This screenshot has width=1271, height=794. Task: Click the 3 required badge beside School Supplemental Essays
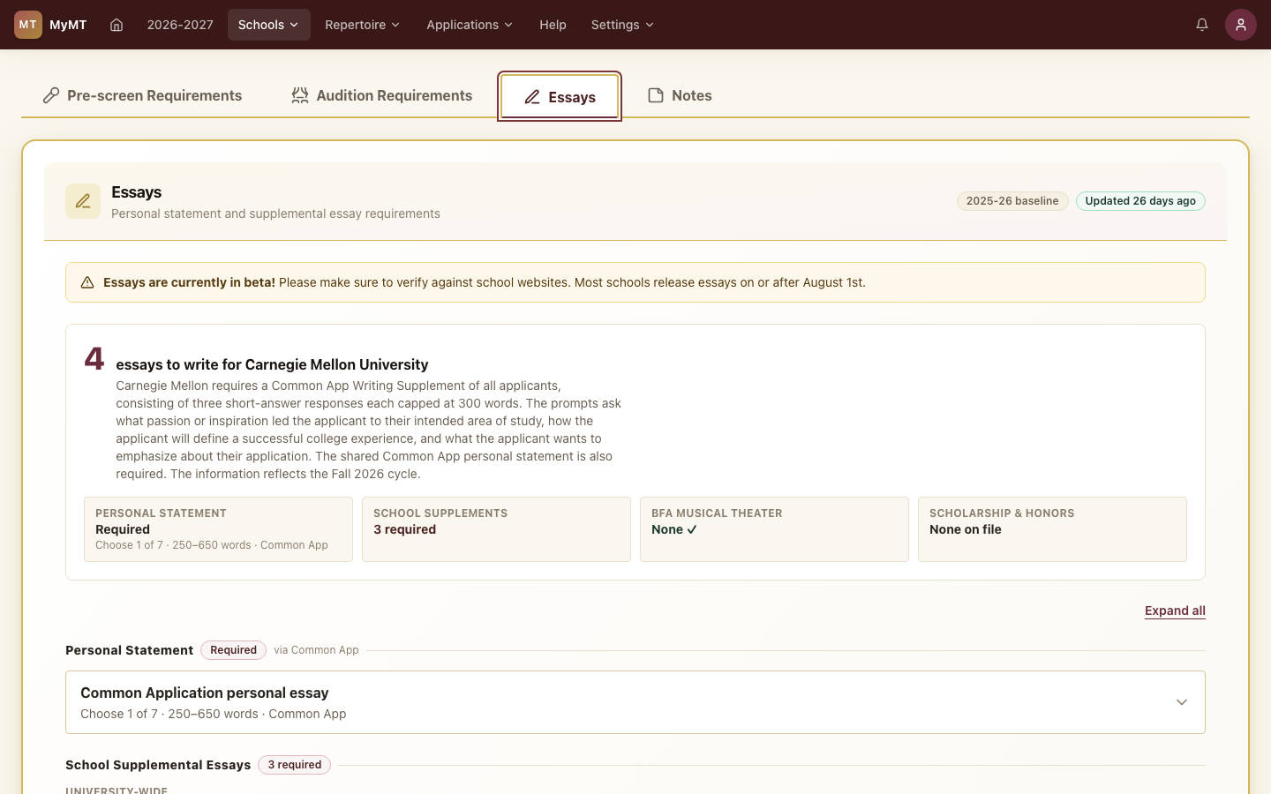coord(294,765)
